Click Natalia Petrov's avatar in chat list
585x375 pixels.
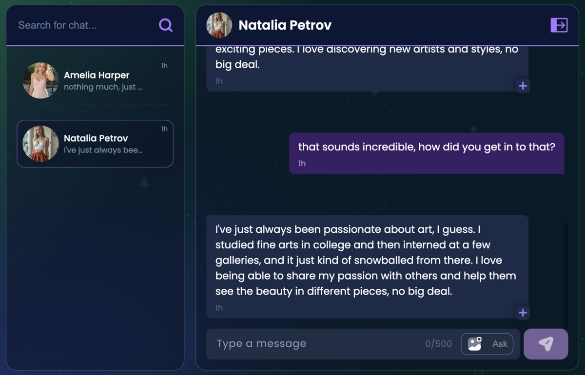coord(40,144)
